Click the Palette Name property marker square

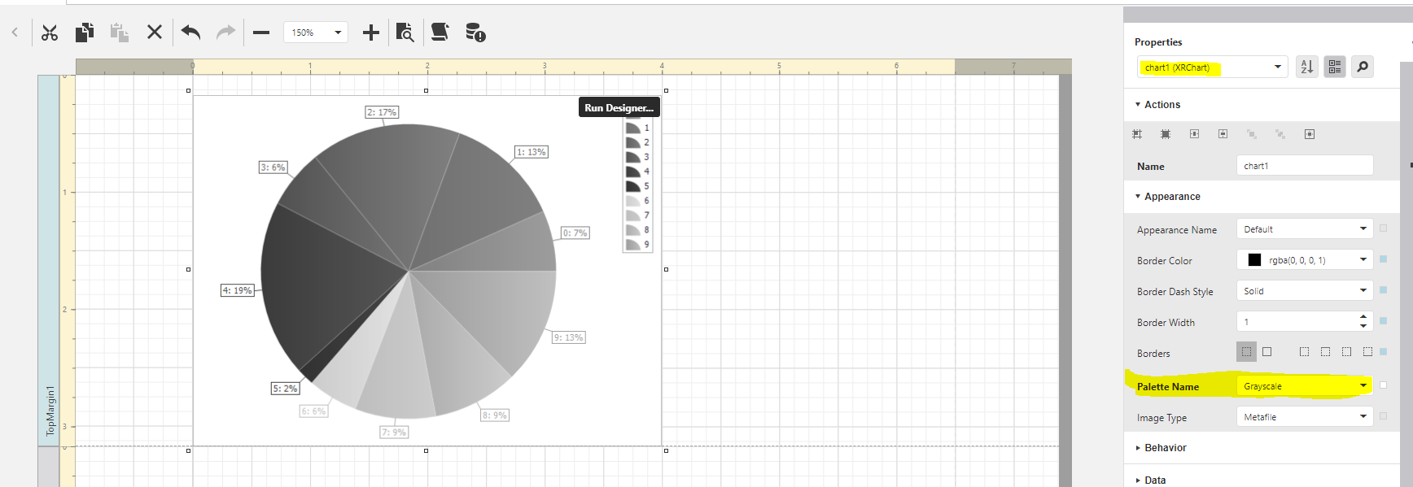coord(1383,385)
